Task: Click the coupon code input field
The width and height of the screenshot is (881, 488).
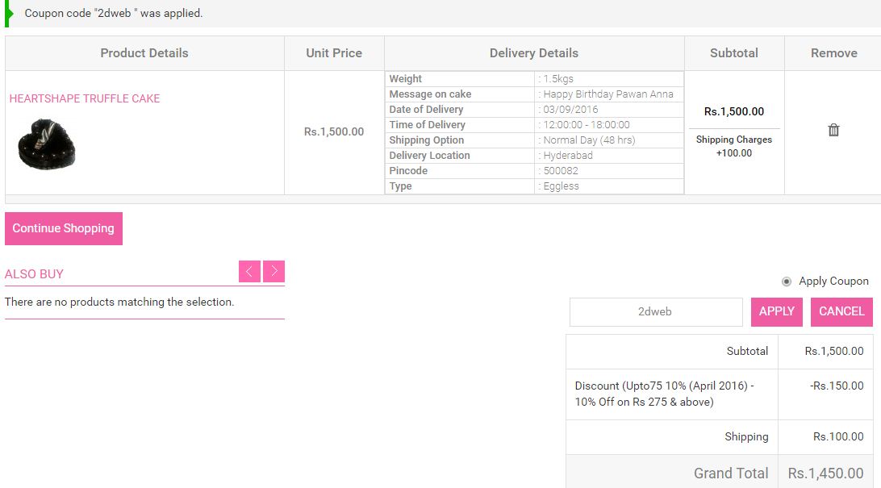Action: [655, 311]
